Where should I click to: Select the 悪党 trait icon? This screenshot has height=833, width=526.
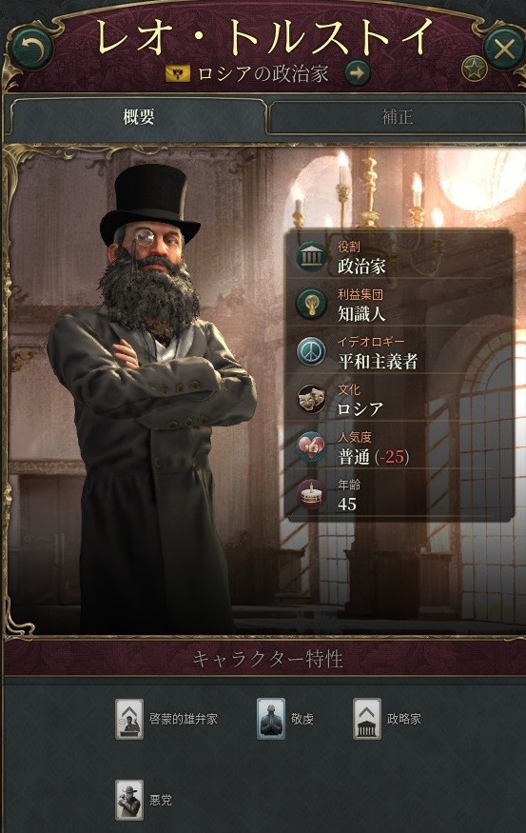tap(129, 800)
